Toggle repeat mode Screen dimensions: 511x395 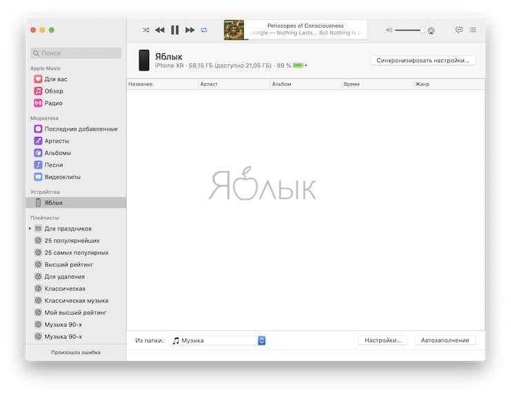204,30
